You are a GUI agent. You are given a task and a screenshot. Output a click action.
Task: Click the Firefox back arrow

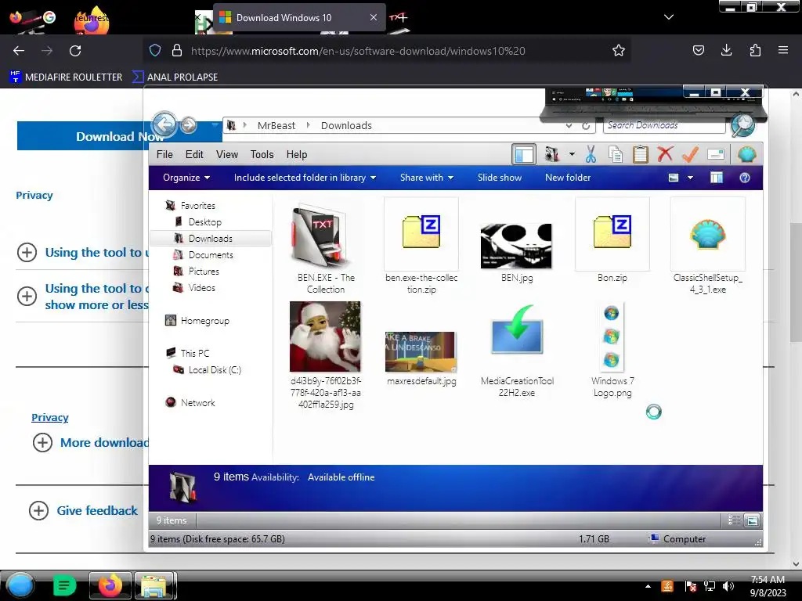(x=19, y=51)
